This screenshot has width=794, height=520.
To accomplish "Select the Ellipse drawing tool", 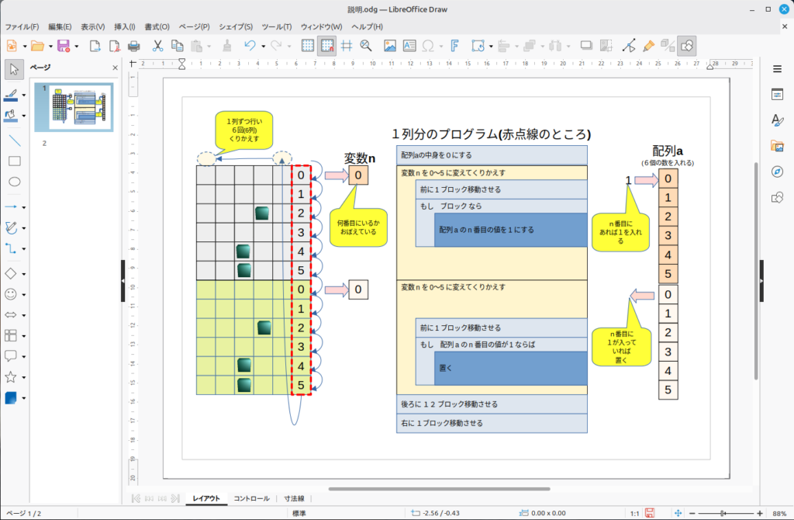I will coord(14,182).
